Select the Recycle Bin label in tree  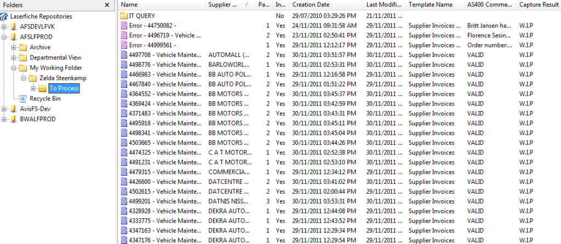coord(45,98)
